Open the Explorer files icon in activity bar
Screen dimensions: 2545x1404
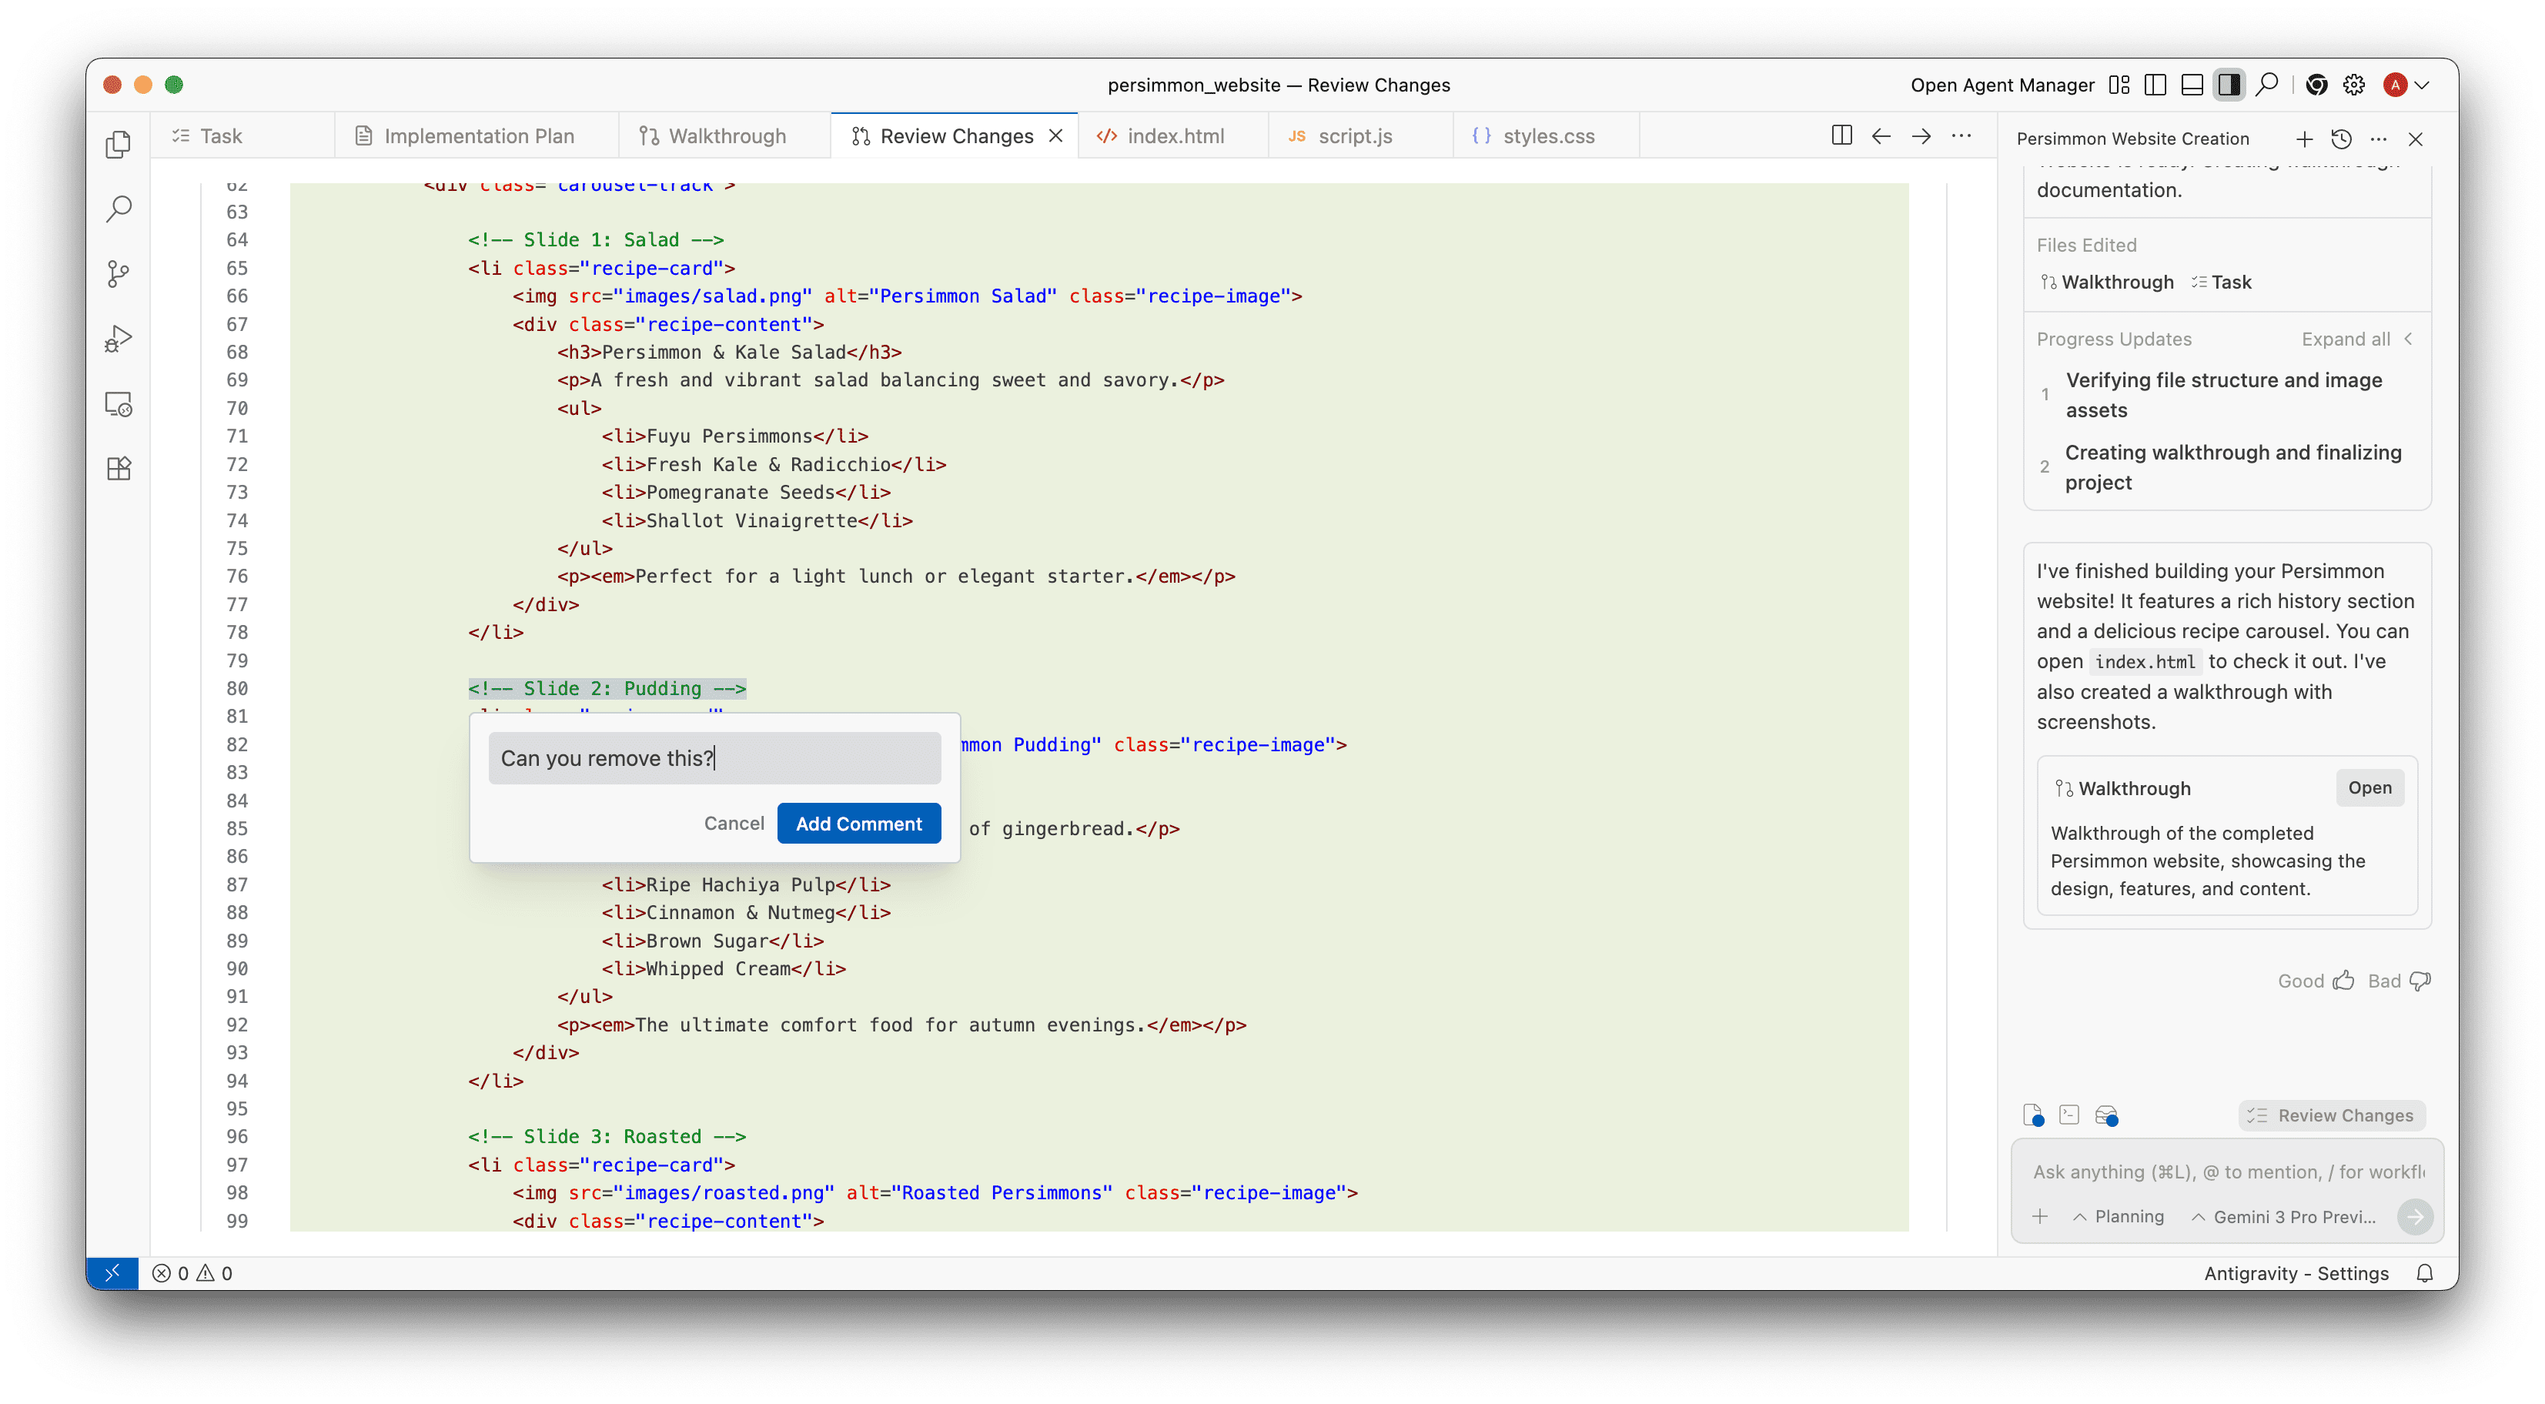tap(119, 144)
